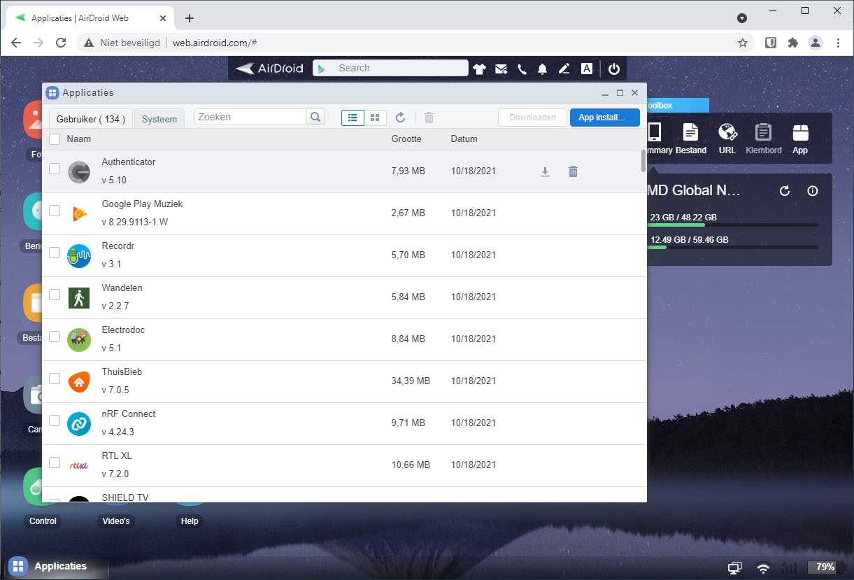Click the screen mirroring icon in bottom bar
This screenshot has height=580, width=854.
734,568
